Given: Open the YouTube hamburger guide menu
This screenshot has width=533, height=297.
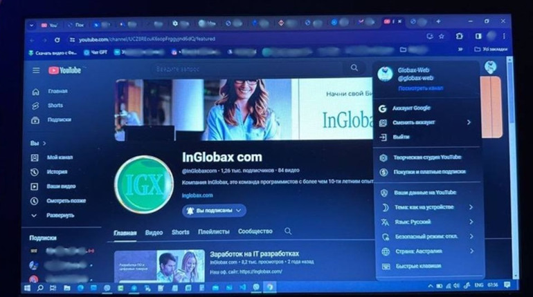Looking at the screenshot, I should coord(36,70).
